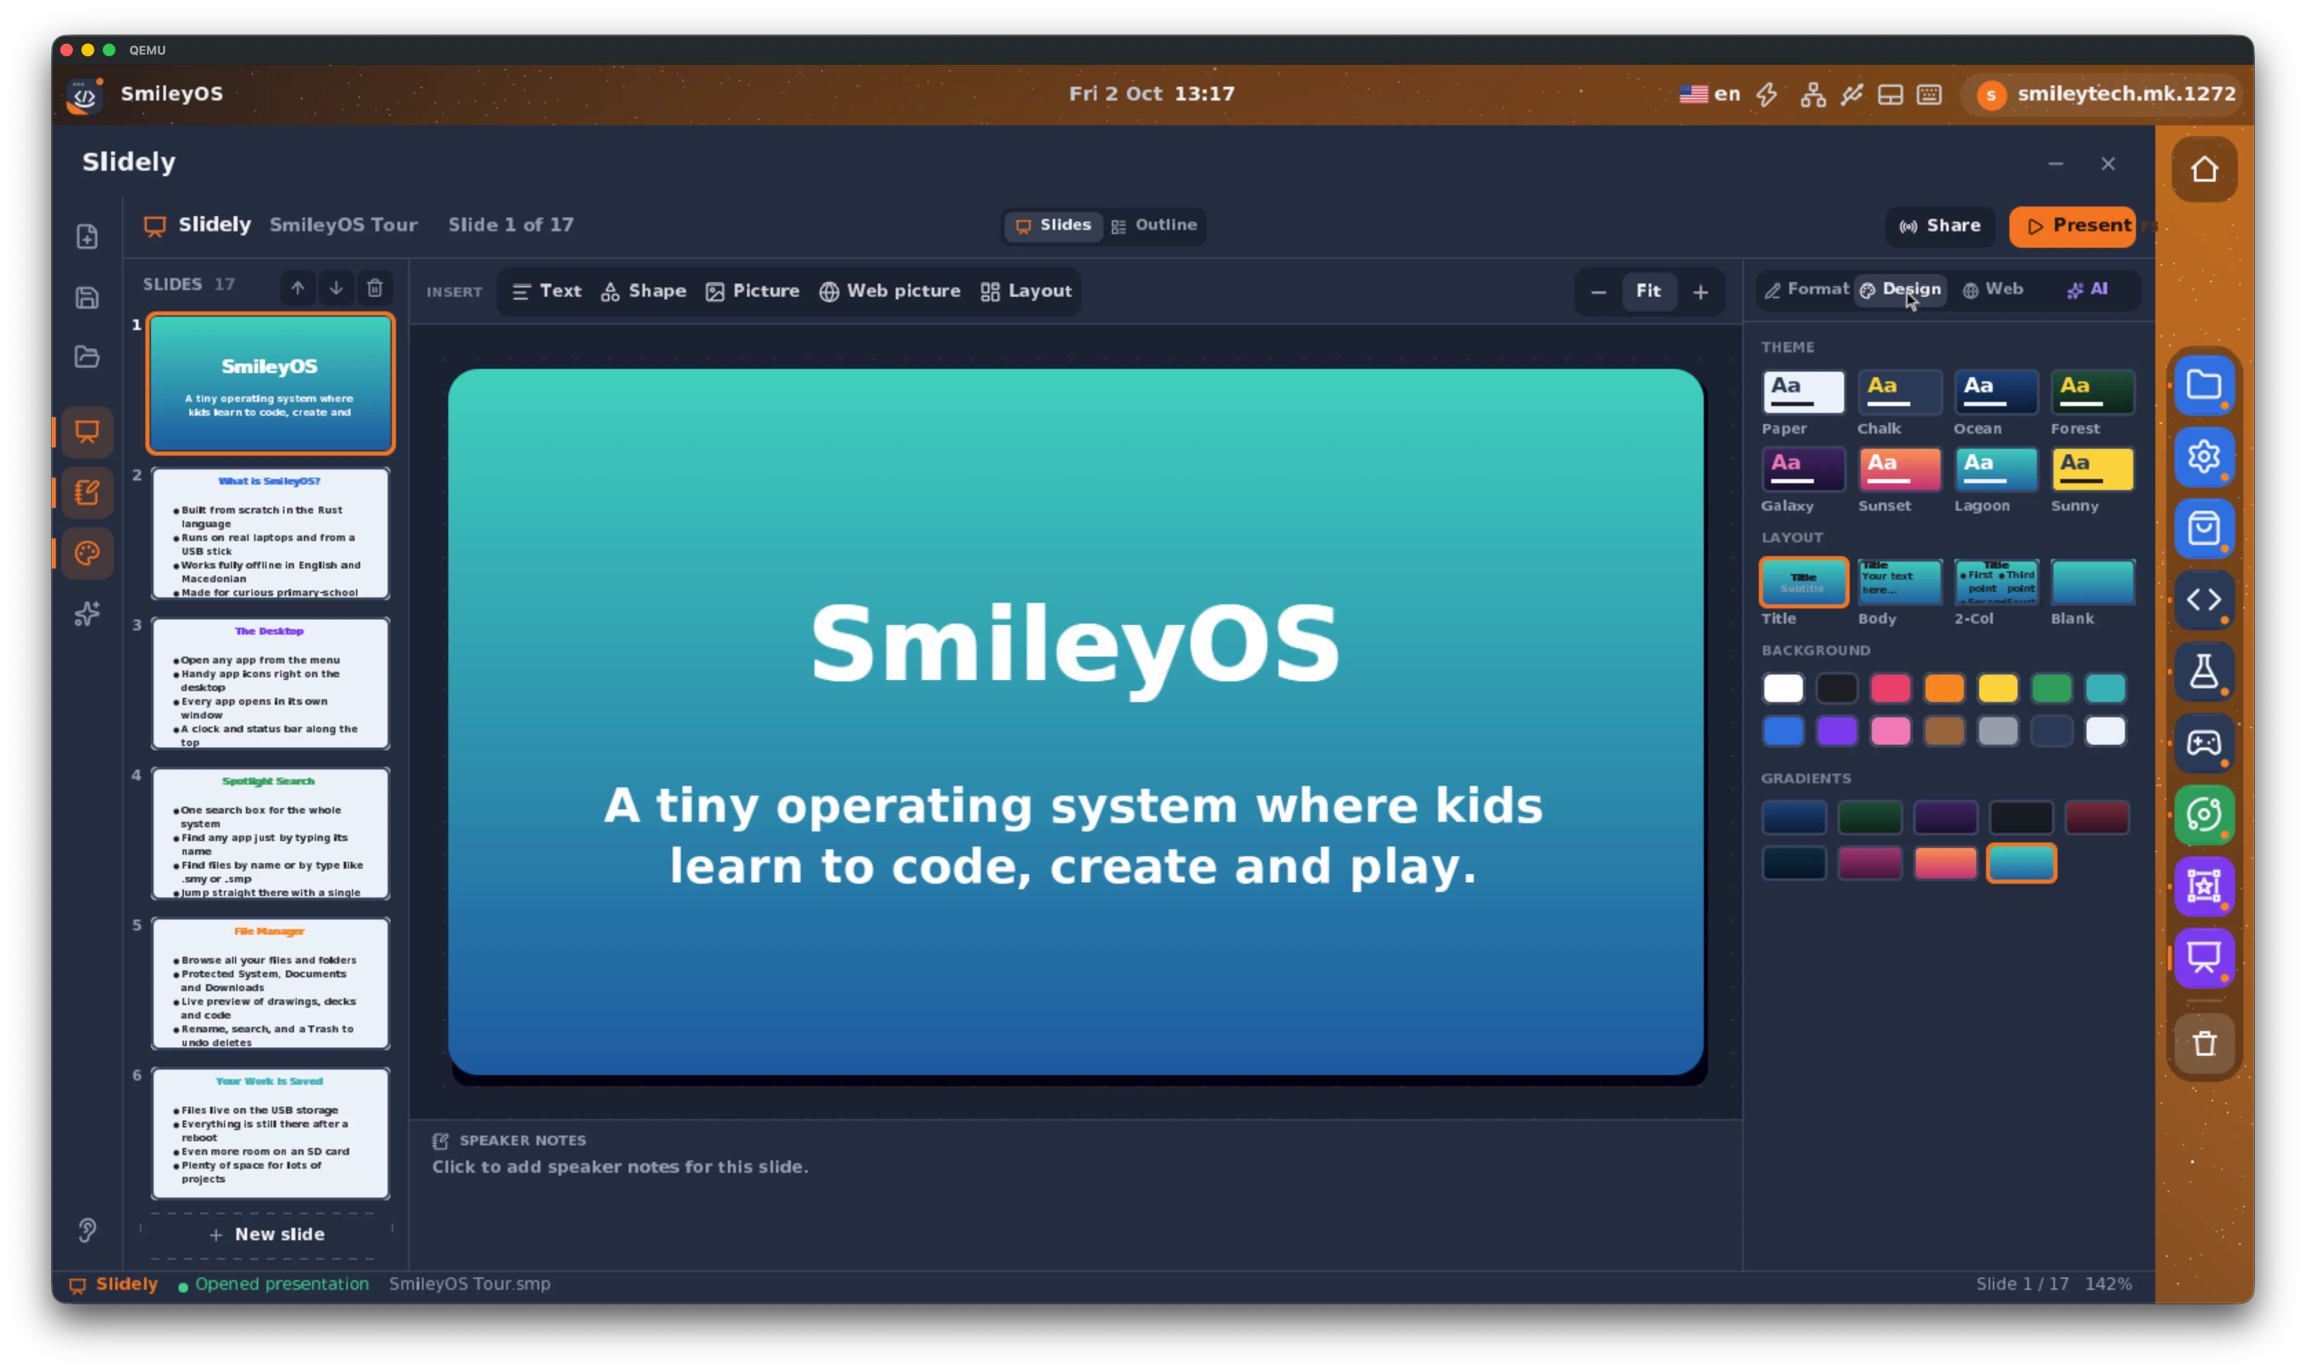Select the Design tab
Image resolution: width=2306 pixels, height=1372 pixels.
1900,289
